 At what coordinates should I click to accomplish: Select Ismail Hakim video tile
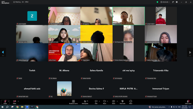click(x=161, y=16)
